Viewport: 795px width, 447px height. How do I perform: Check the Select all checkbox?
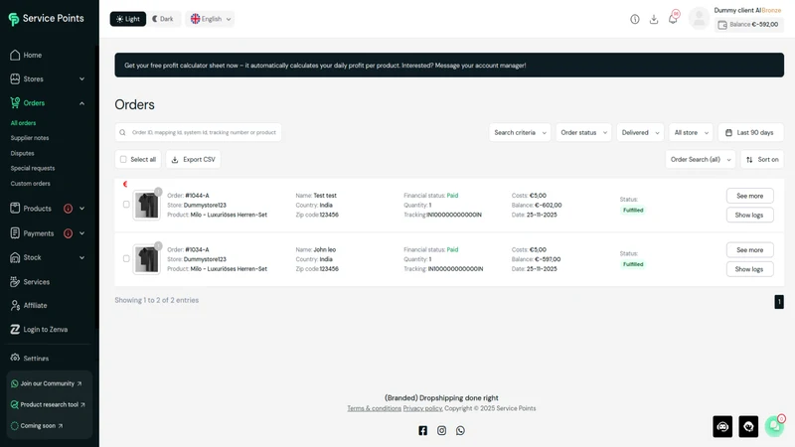point(123,159)
